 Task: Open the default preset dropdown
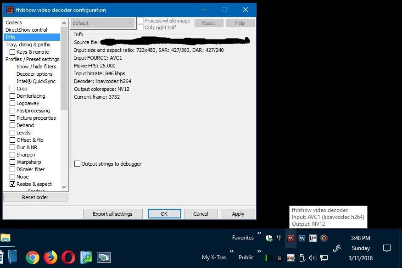(x=103, y=23)
